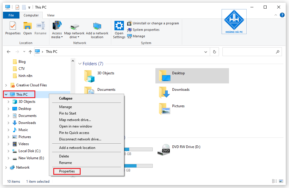Click the refresh button next to the address bar
Viewport: 289px width, 188px height.
pyautogui.click(x=214, y=51)
